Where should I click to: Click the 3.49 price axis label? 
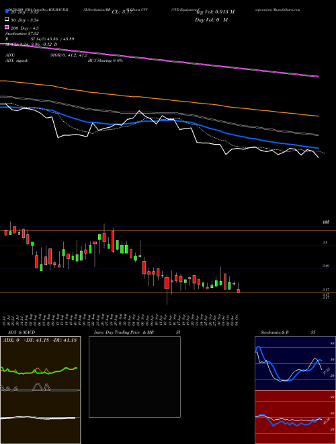coord(325,266)
